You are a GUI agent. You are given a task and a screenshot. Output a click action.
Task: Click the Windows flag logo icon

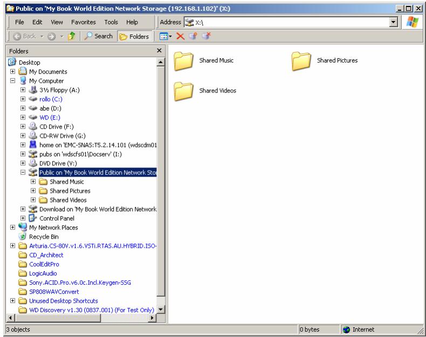tap(412, 22)
